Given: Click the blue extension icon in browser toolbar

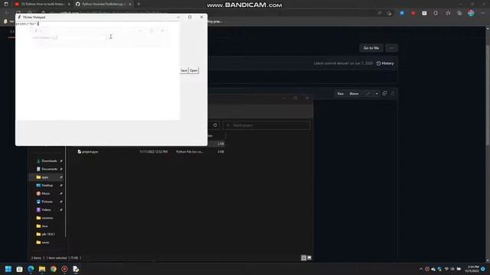Looking at the screenshot, I should (x=402, y=13).
